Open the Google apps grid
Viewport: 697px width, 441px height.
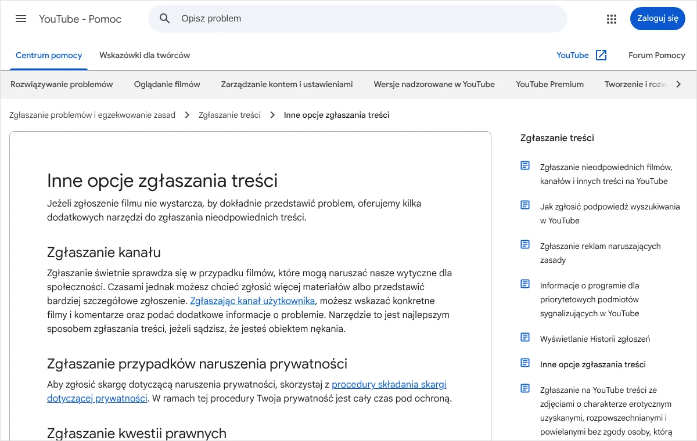coord(612,19)
